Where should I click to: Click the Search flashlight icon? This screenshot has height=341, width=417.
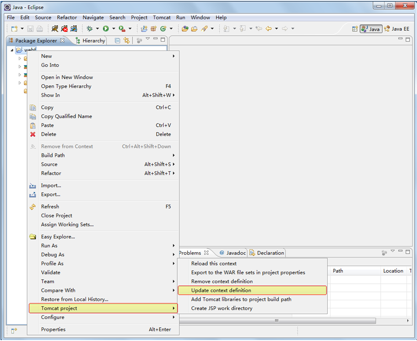coord(204,28)
